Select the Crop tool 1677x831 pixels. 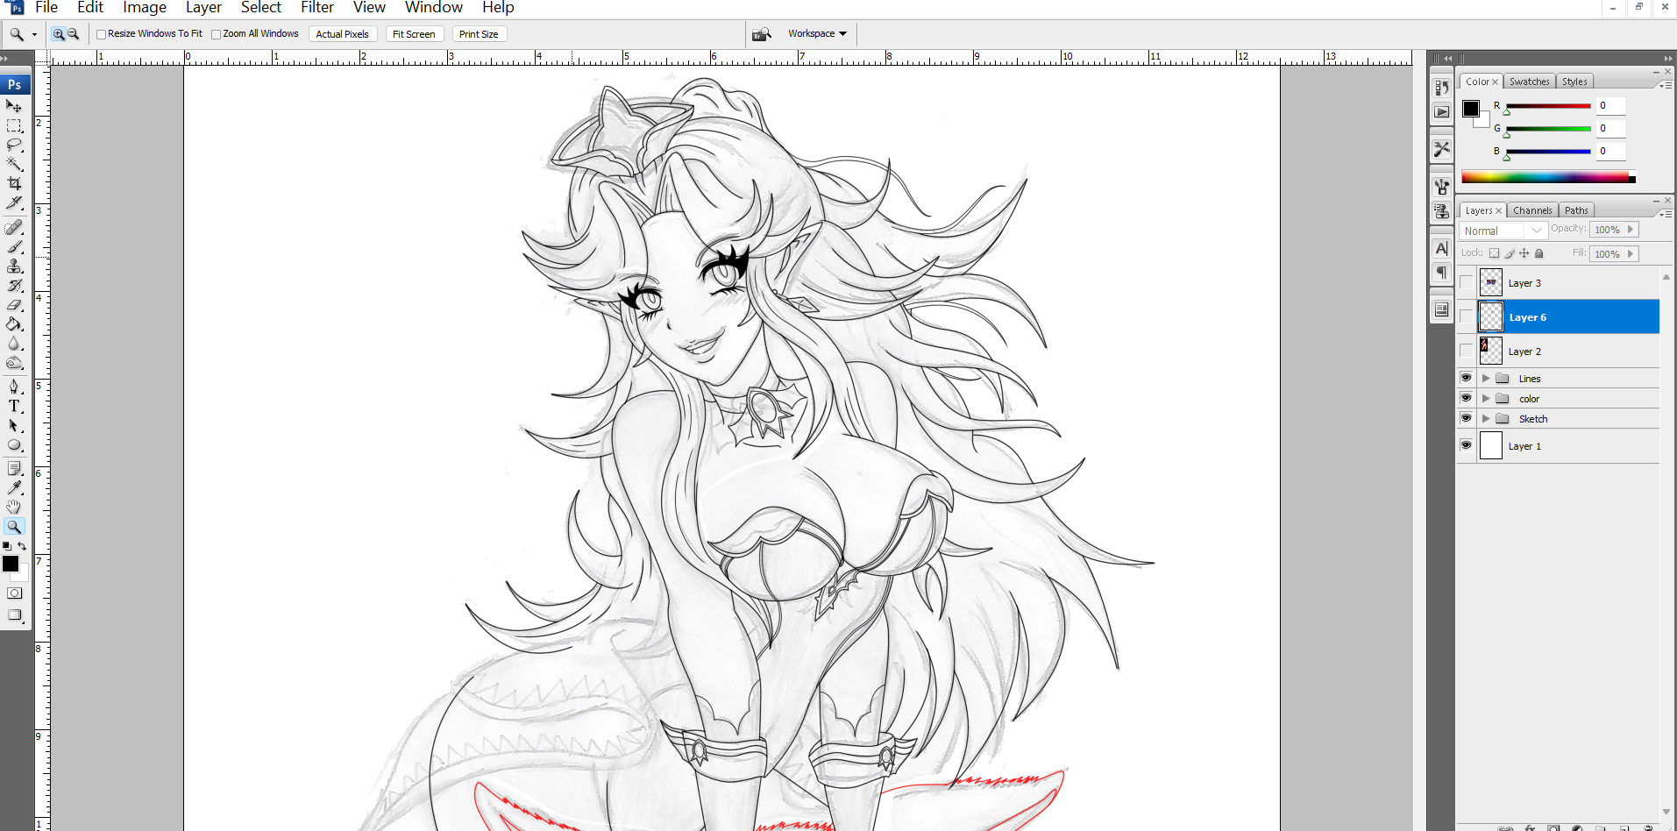point(14,183)
